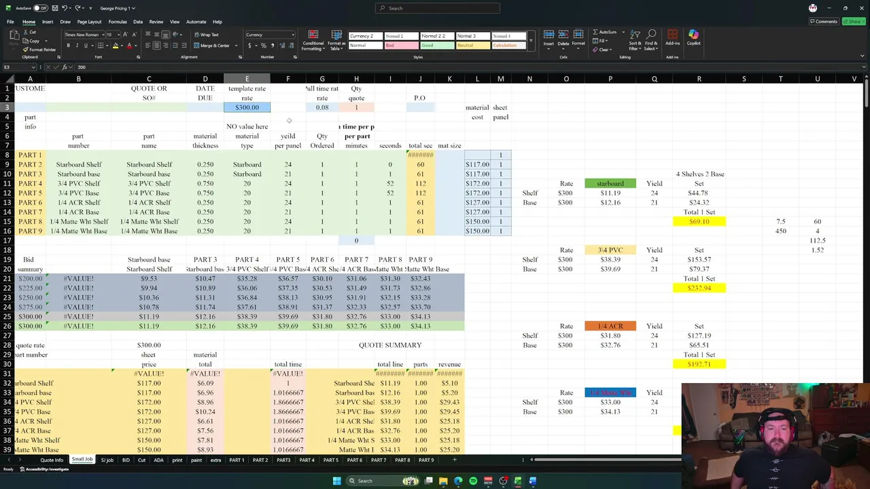Toggle Bold formatting
This screenshot has height=489, width=870.
point(68,46)
